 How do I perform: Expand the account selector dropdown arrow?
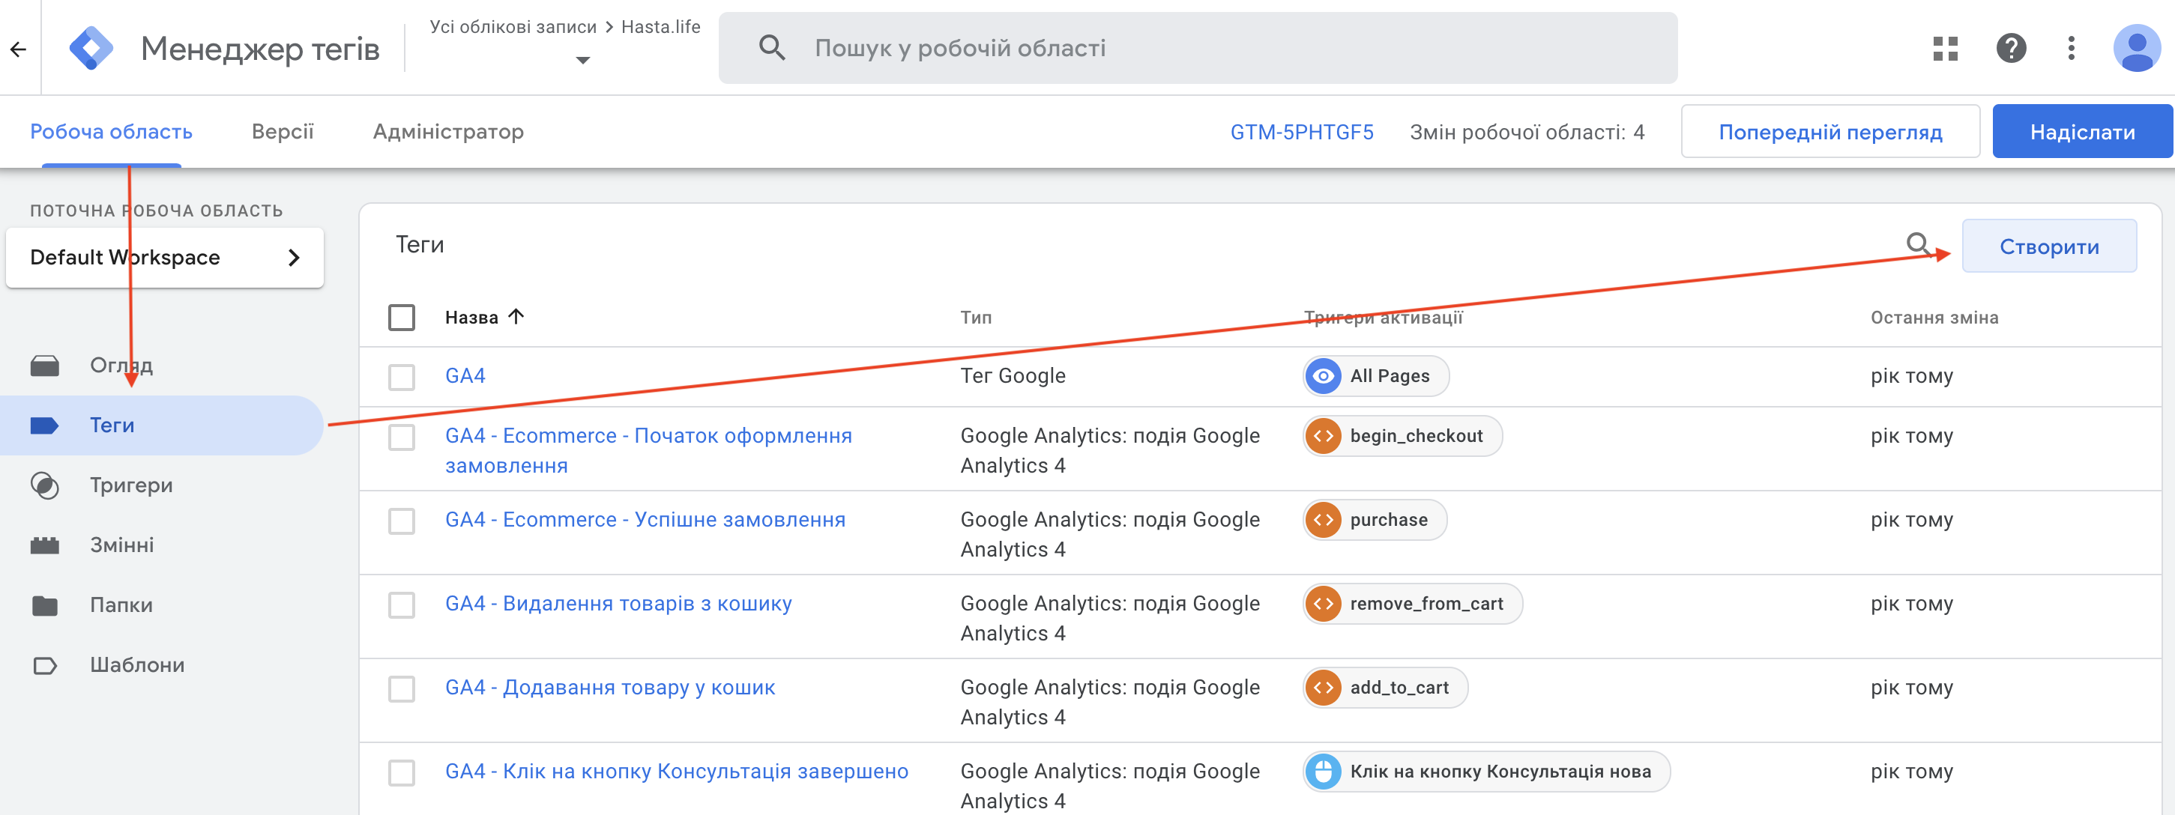click(582, 60)
